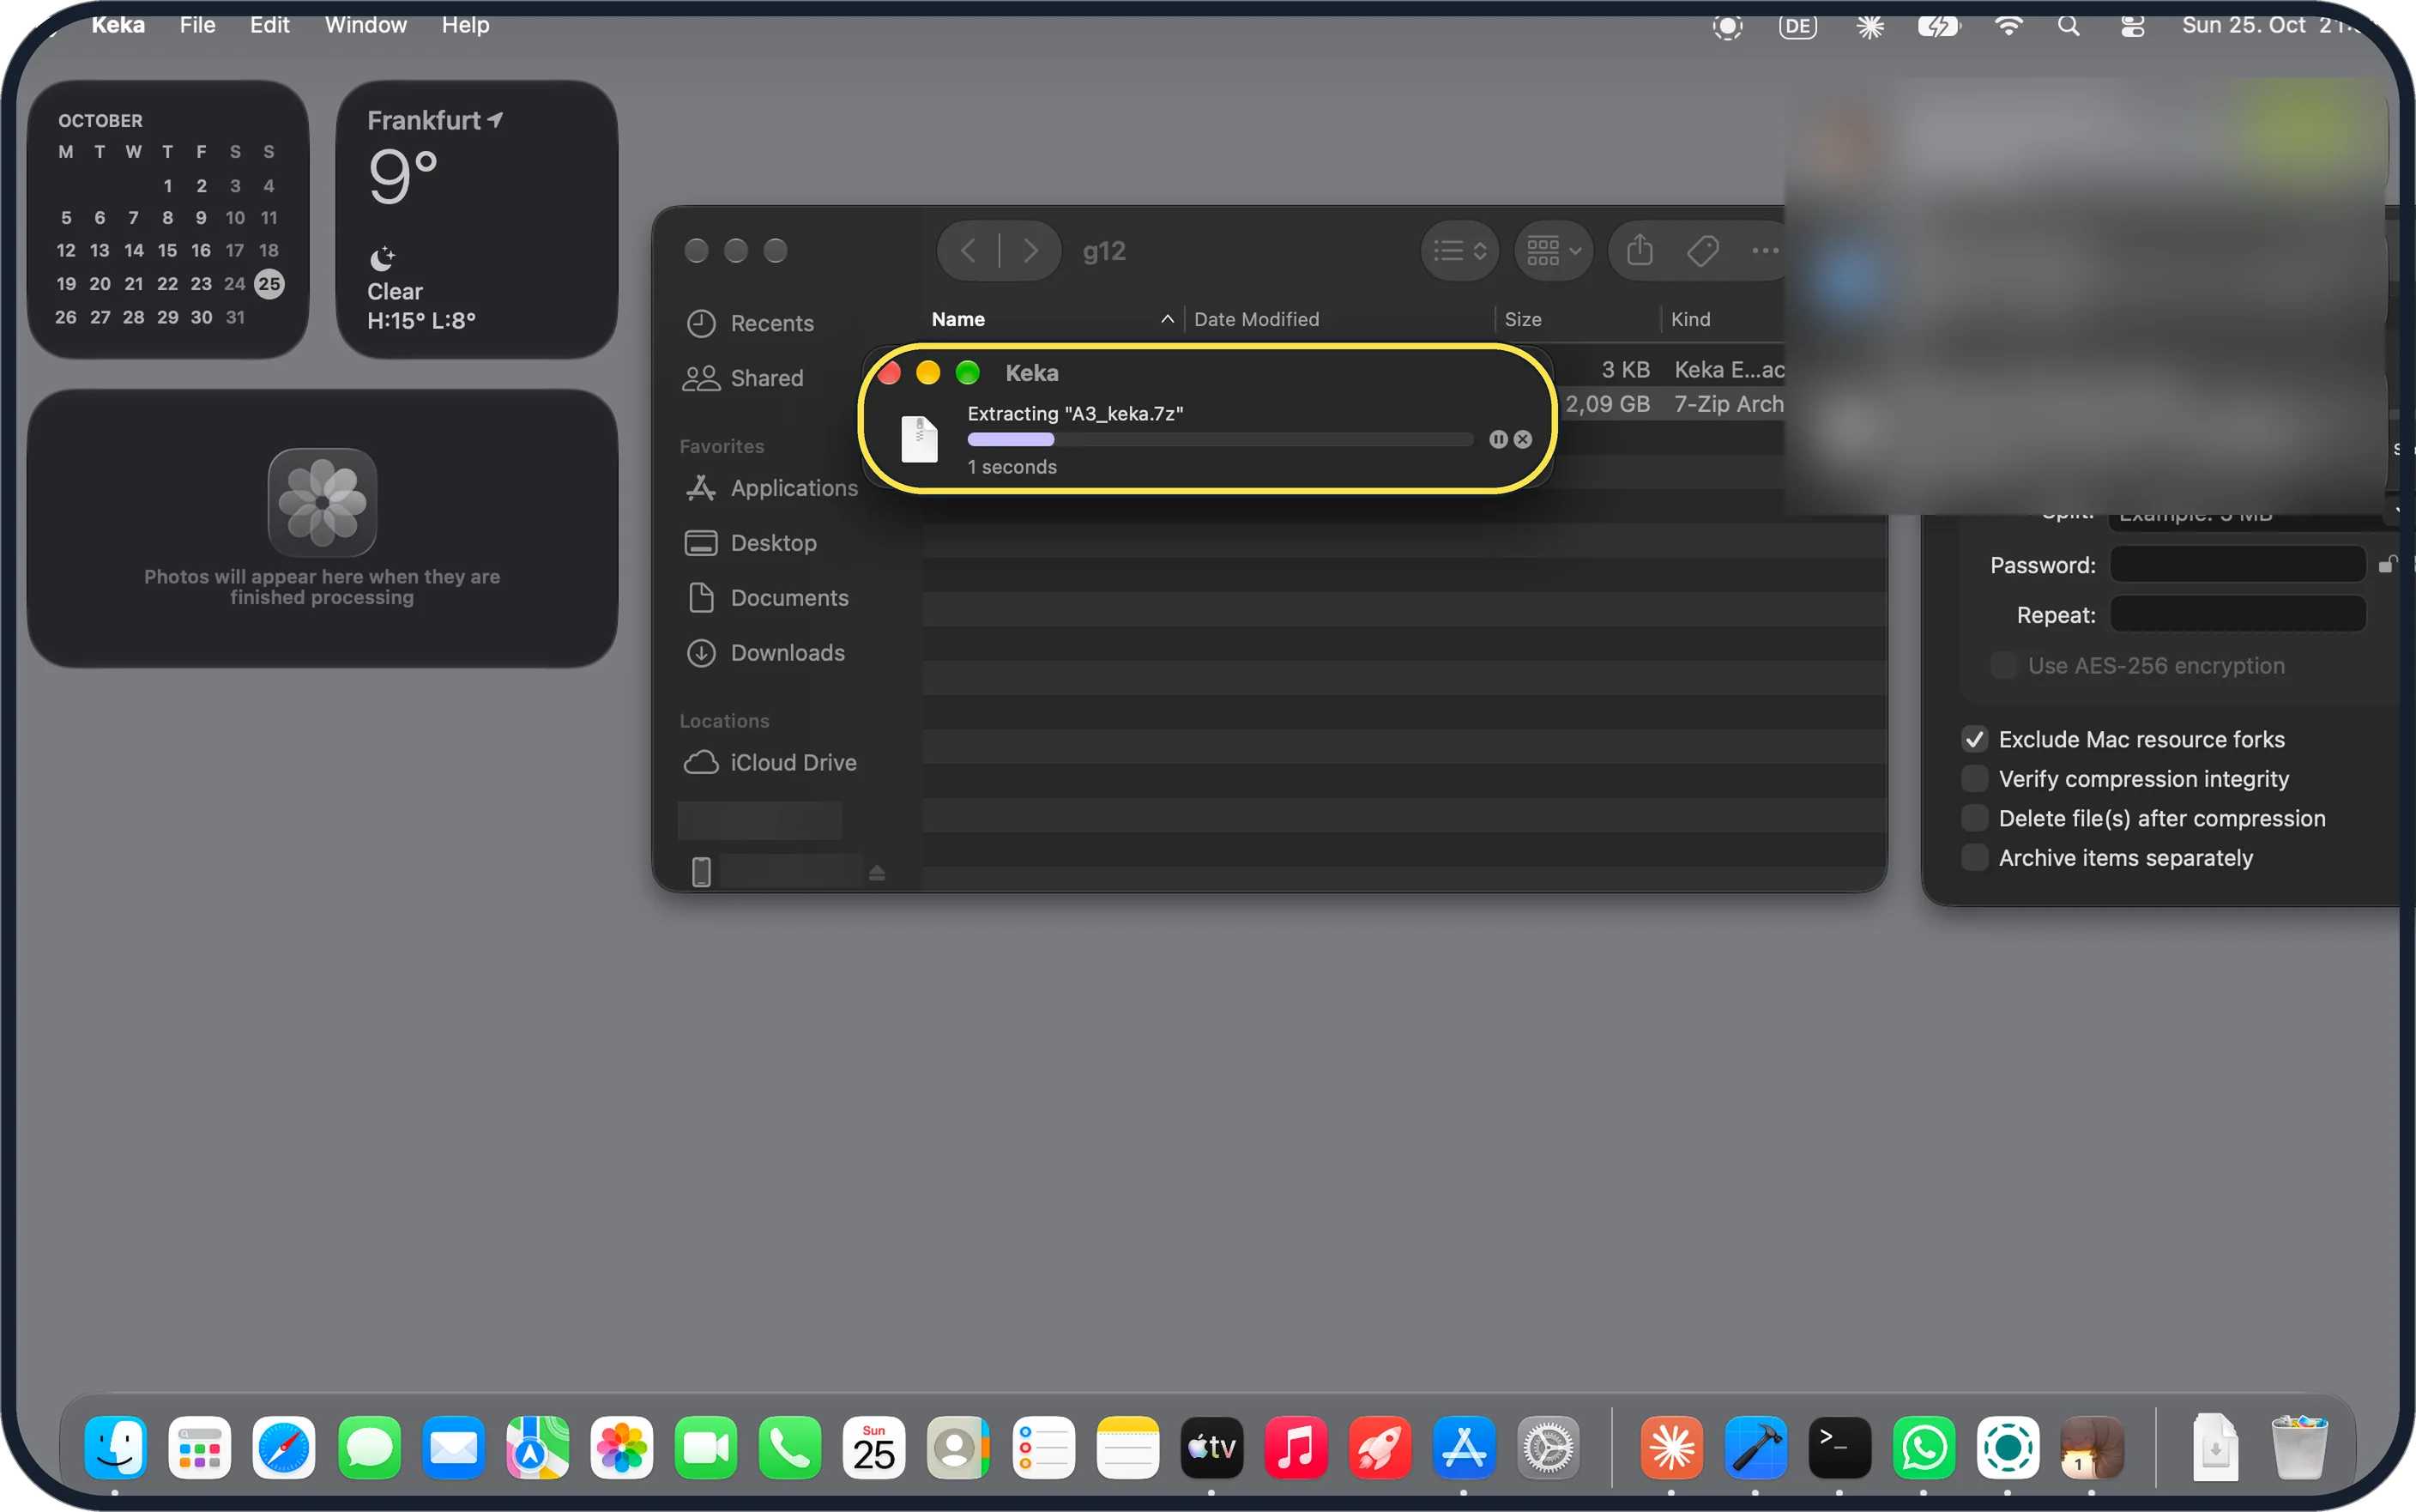The width and height of the screenshot is (2416, 1512).
Task: Click the Share icon in Finder toolbar
Action: tap(1640, 250)
